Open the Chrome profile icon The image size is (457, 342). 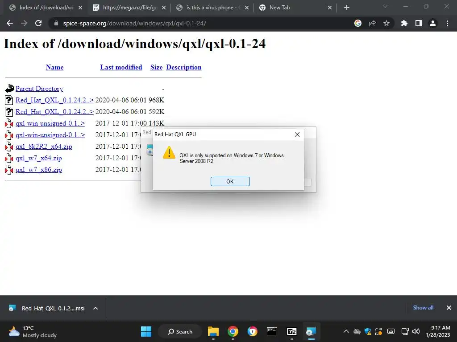433,23
